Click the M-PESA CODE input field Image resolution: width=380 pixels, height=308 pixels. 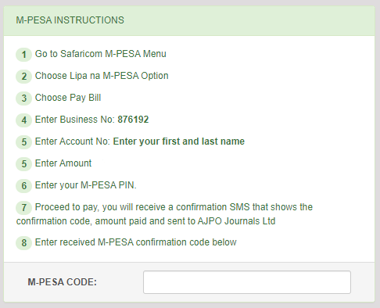247,282
